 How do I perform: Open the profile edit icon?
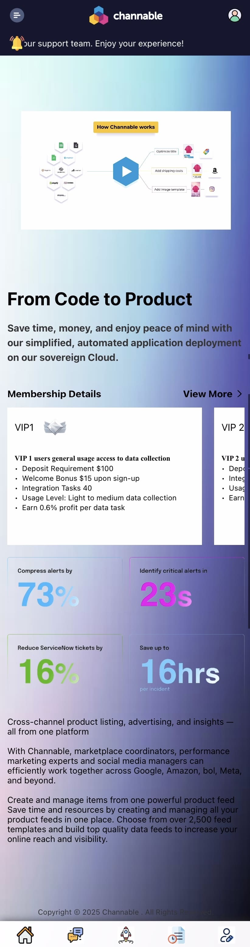[226, 934]
